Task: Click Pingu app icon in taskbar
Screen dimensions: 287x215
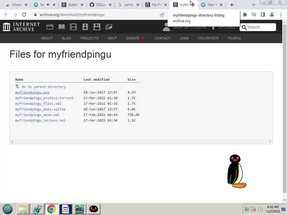Action: (94, 209)
